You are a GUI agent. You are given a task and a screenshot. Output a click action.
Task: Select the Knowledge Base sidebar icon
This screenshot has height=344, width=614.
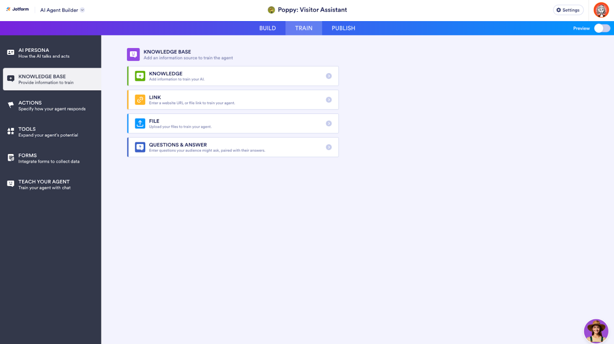(x=10, y=79)
